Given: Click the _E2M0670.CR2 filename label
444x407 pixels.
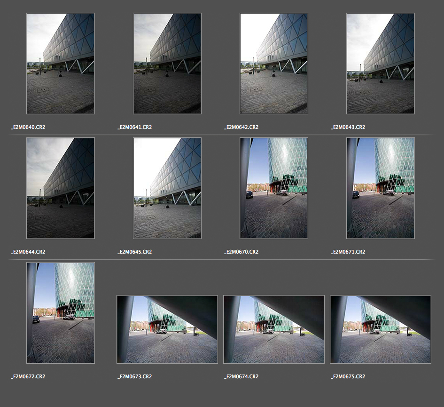Looking at the screenshot, I should coord(241,252).
